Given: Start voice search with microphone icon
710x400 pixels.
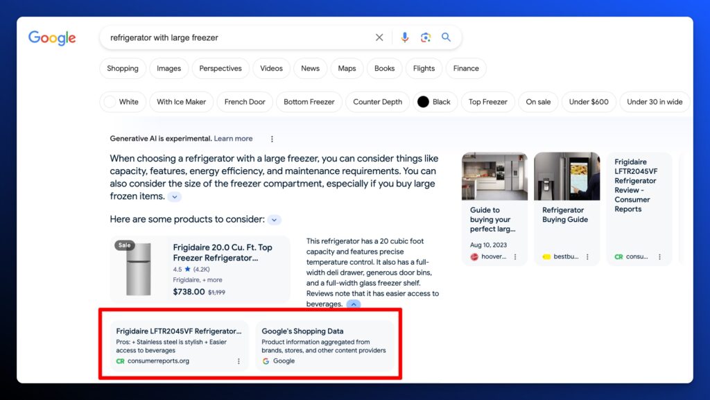Looking at the screenshot, I should pos(405,37).
